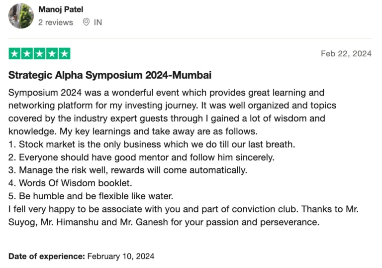The width and height of the screenshot is (382, 268).
Task: Open the Strategic Alpha Symposium 2024-Mumbai title
Action: pyautogui.click(x=110, y=75)
